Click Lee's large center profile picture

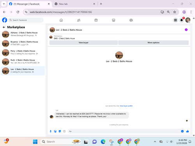point(119,55)
